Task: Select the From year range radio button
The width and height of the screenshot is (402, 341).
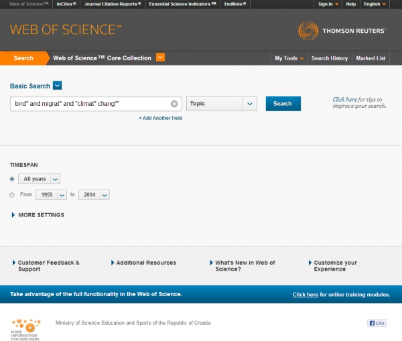Action: click(x=12, y=195)
